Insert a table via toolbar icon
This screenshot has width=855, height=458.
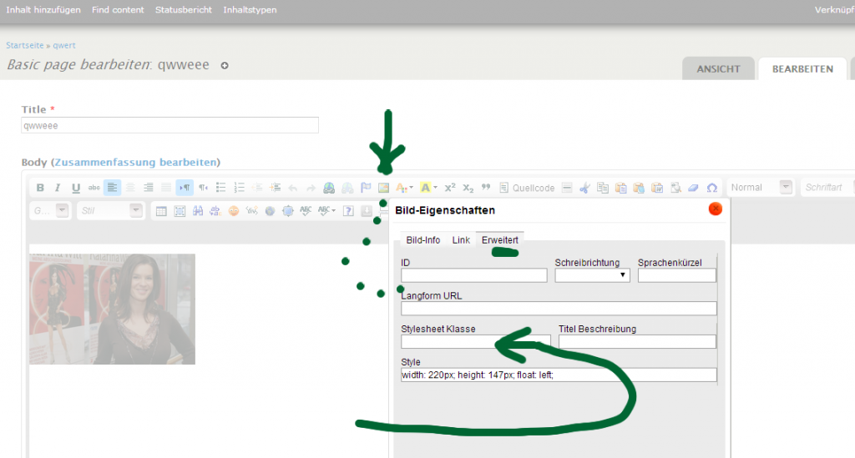[162, 211]
